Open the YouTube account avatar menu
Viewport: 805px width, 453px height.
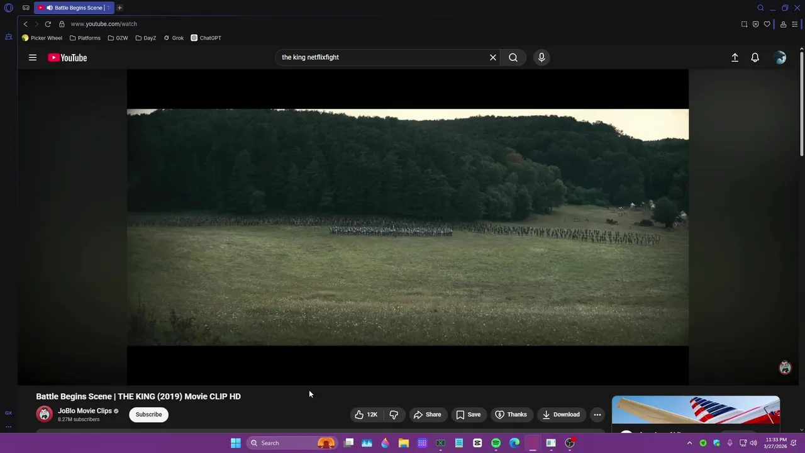780,57
